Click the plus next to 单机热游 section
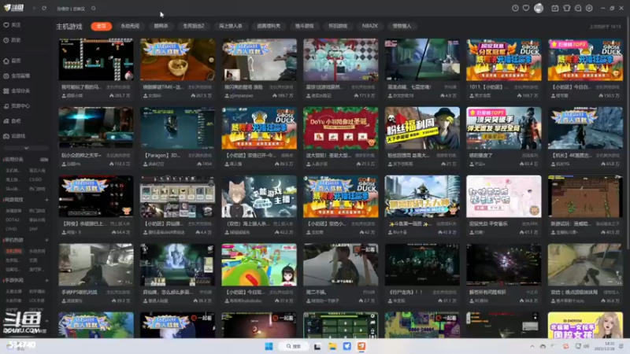The height and width of the screenshot is (354, 630). click(46, 240)
